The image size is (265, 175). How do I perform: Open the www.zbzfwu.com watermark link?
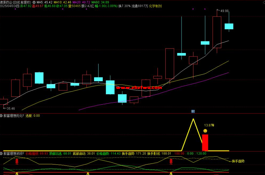(x=139, y=88)
